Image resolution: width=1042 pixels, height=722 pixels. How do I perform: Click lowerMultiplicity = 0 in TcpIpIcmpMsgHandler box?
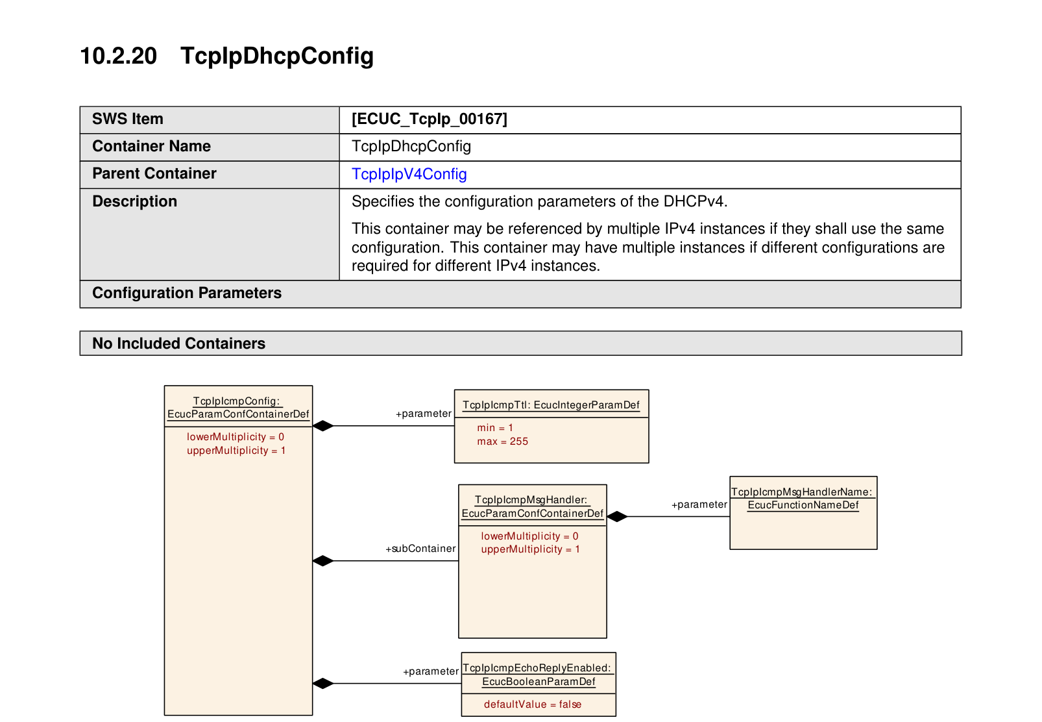[x=529, y=536]
